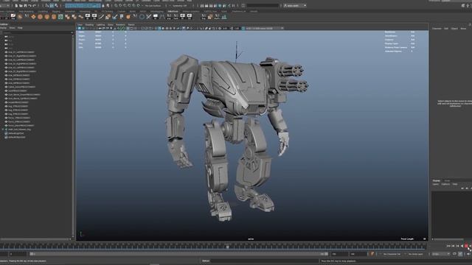Open the layer editor Options menu
Viewport: 472px width, 265px height.
point(445,184)
